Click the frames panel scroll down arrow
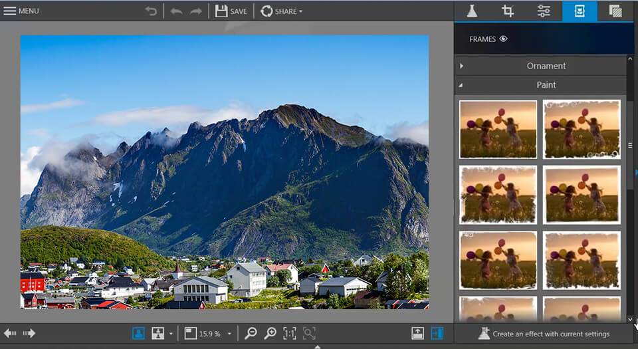The image size is (638, 349). (630, 320)
